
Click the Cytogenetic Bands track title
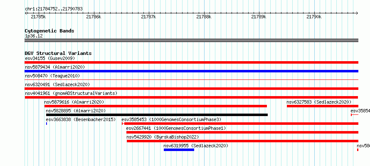tap(49, 31)
